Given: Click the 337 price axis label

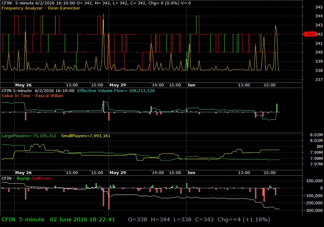Looking at the screenshot, I should (x=319, y=79).
